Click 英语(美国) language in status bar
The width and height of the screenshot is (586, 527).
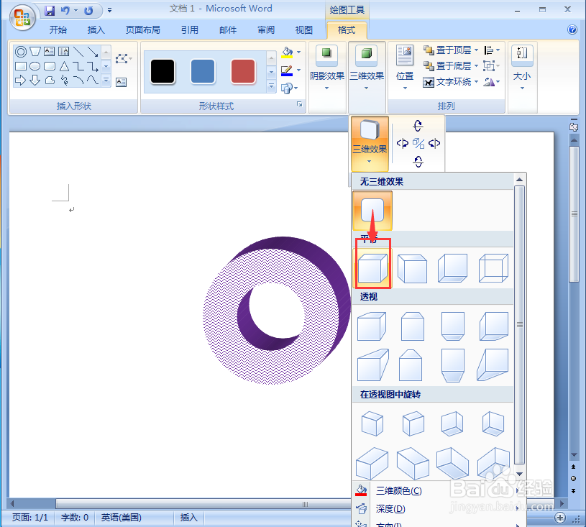point(121,517)
